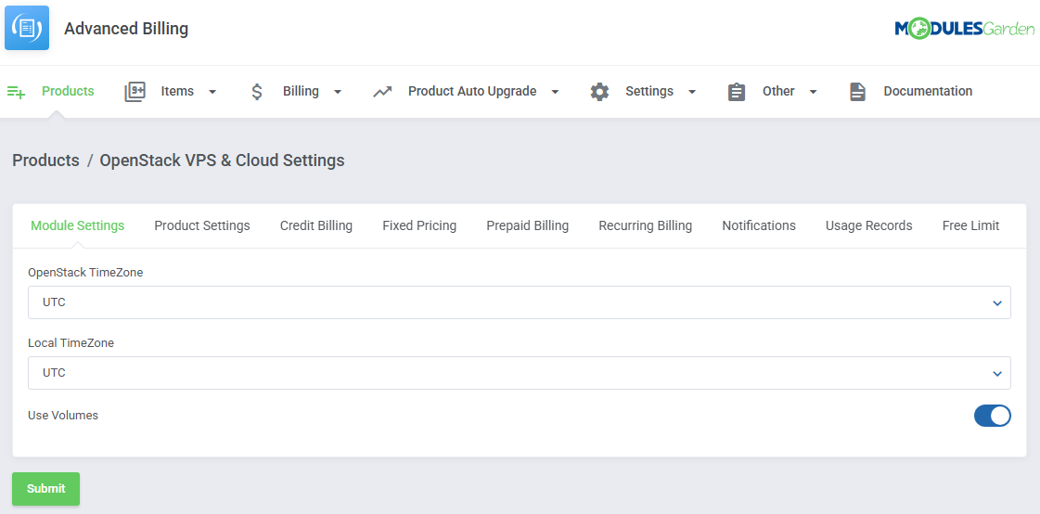Viewport: 1040px width, 514px height.
Task: Visit the ModulesGarden logo link
Action: [x=964, y=29]
